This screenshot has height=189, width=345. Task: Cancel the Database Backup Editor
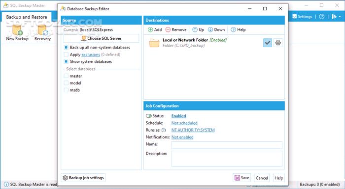pos(262,178)
